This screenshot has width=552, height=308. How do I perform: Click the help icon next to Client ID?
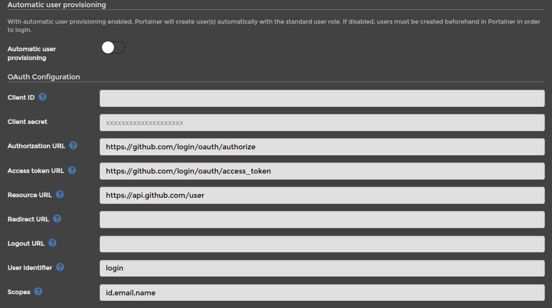coord(42,97)
